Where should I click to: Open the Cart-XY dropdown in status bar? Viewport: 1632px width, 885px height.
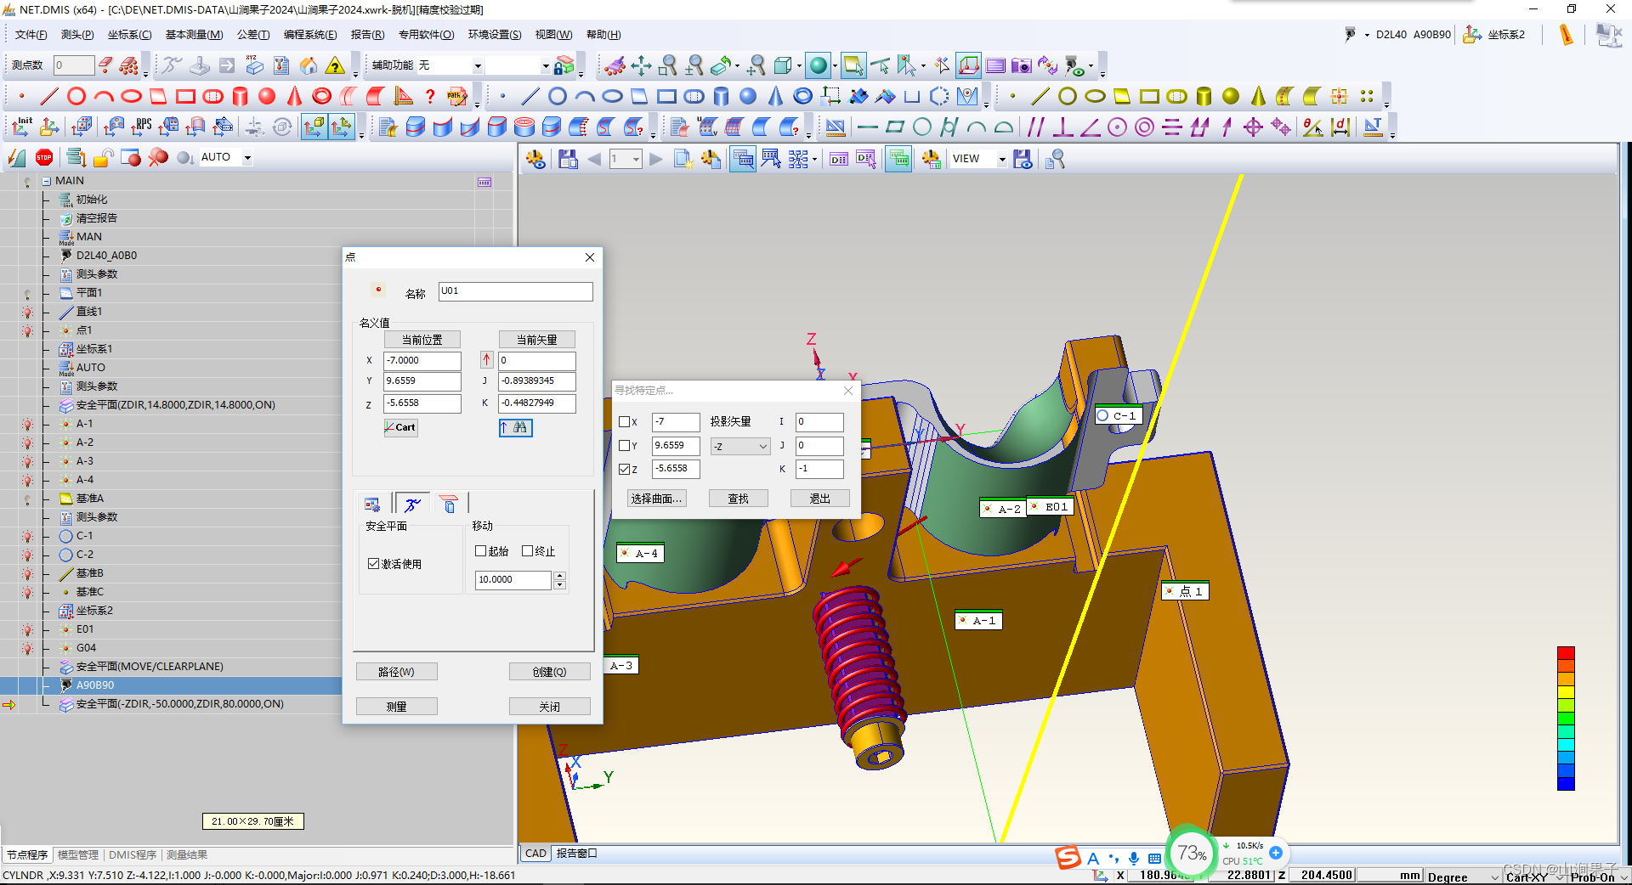pos(1560,877)
